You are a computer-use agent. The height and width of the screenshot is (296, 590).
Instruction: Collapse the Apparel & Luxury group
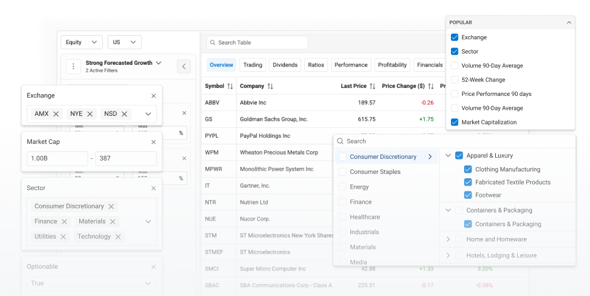(x=448, y=155)
